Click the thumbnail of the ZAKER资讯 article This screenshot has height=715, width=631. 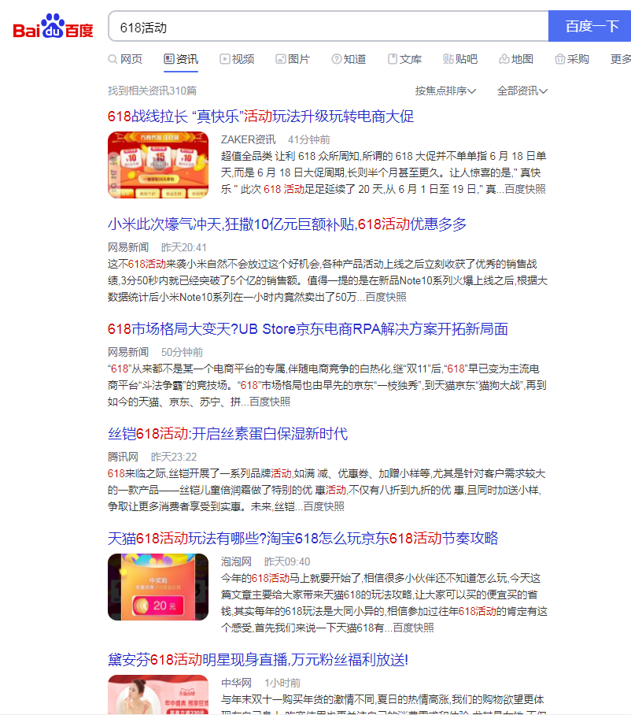tap(158, 165)
